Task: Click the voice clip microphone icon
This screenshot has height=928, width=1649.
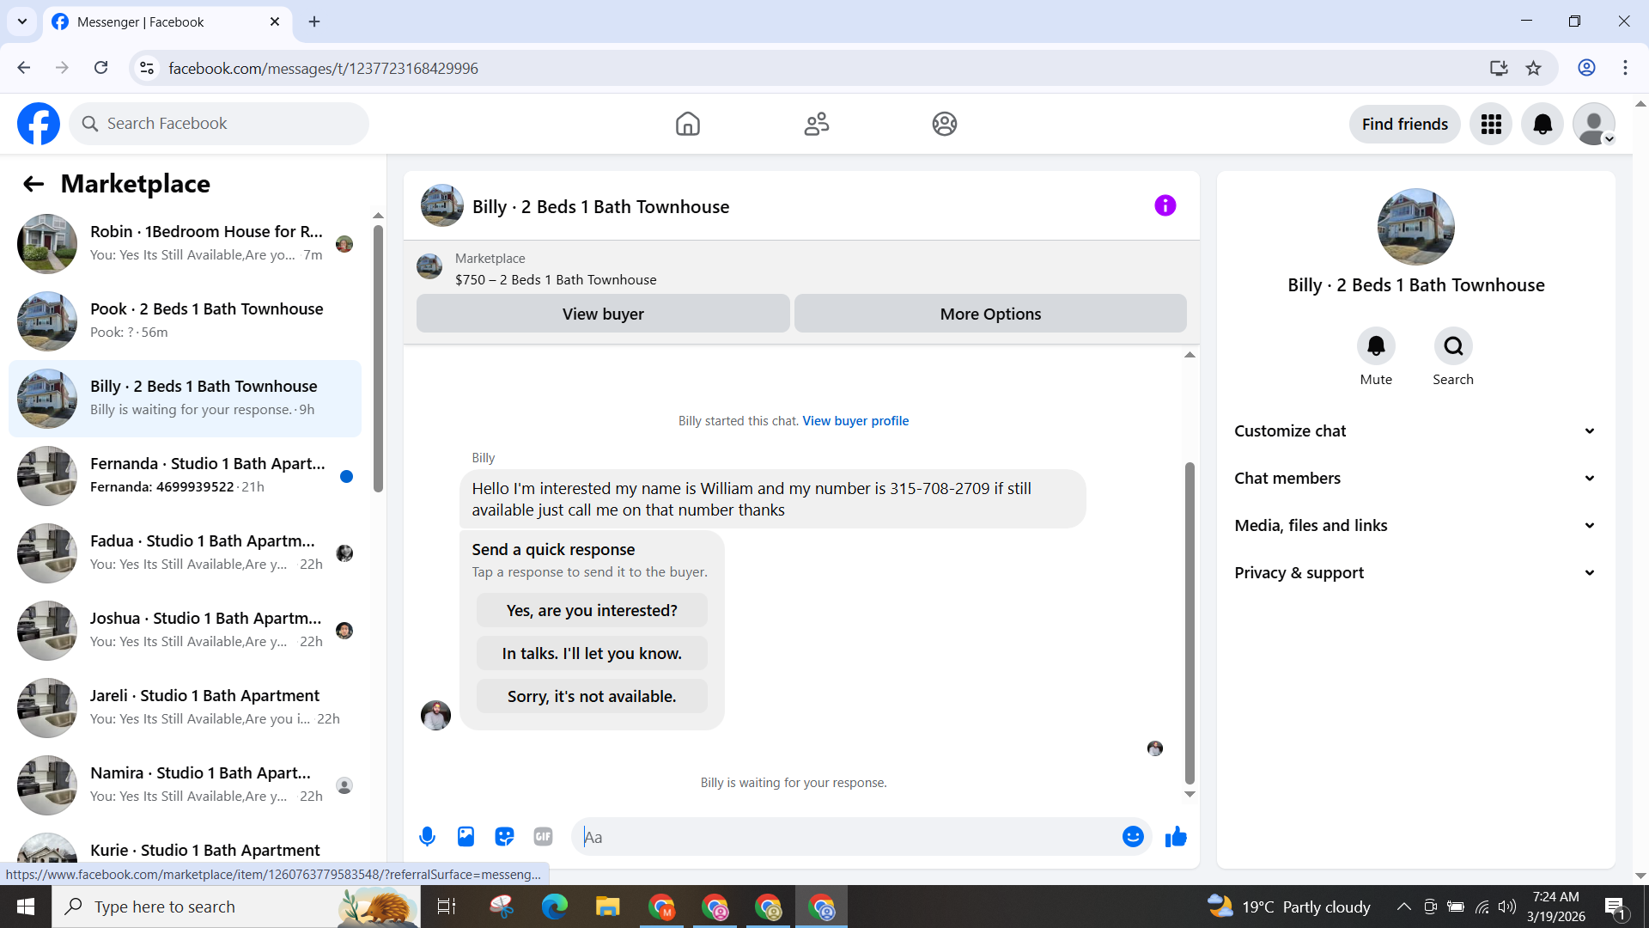Action: coord(427,837)
